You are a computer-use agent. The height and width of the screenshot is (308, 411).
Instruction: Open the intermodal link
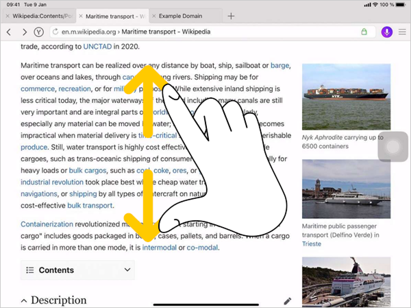[159, 247]
